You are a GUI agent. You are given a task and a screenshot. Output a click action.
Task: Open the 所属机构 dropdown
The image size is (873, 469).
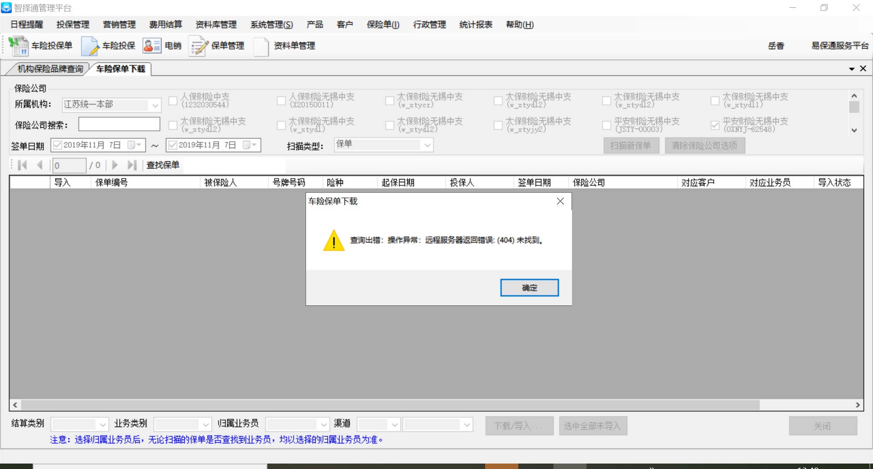155,105
